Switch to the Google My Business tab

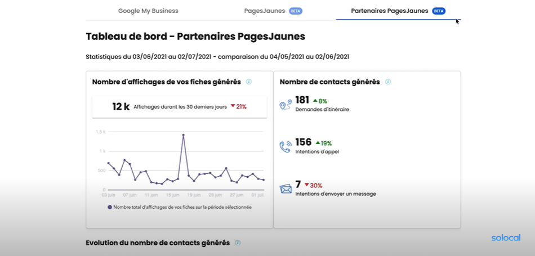click(x=148, y=11)
